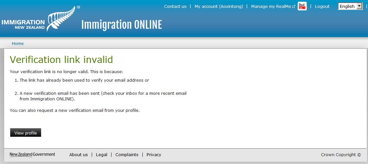The height and width of the screenshot is (164, 368).
Task: Click the language selector arrow button
Action: [359, 6]
